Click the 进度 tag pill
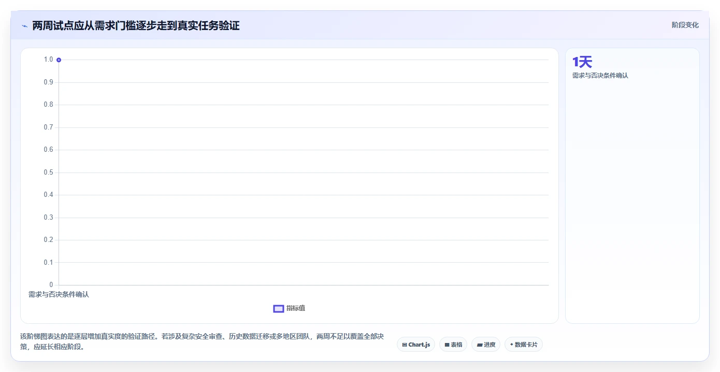720x372 pixels. 486,345
